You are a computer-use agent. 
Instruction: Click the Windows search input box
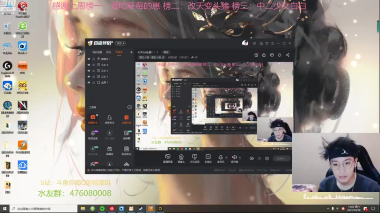click(44, 209)
